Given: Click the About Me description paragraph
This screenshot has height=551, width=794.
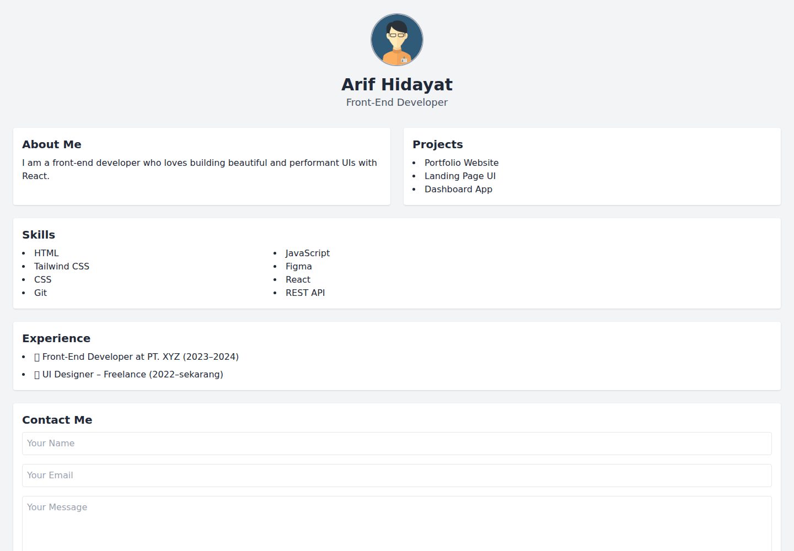Looking at the screenshot, I should click(200, 169).
